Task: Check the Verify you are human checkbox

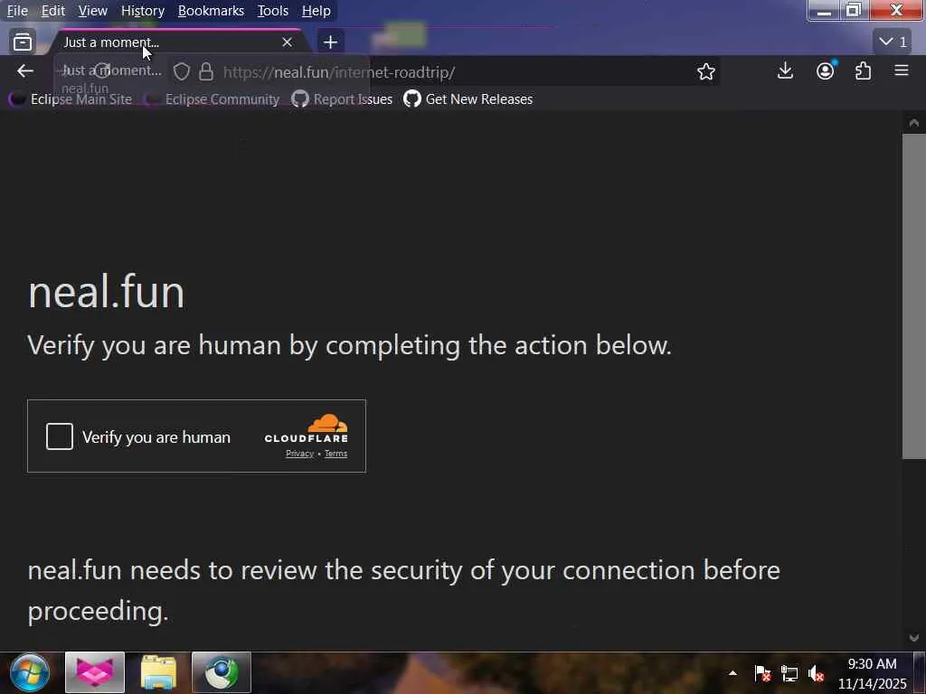Action: tap(60, 436)
